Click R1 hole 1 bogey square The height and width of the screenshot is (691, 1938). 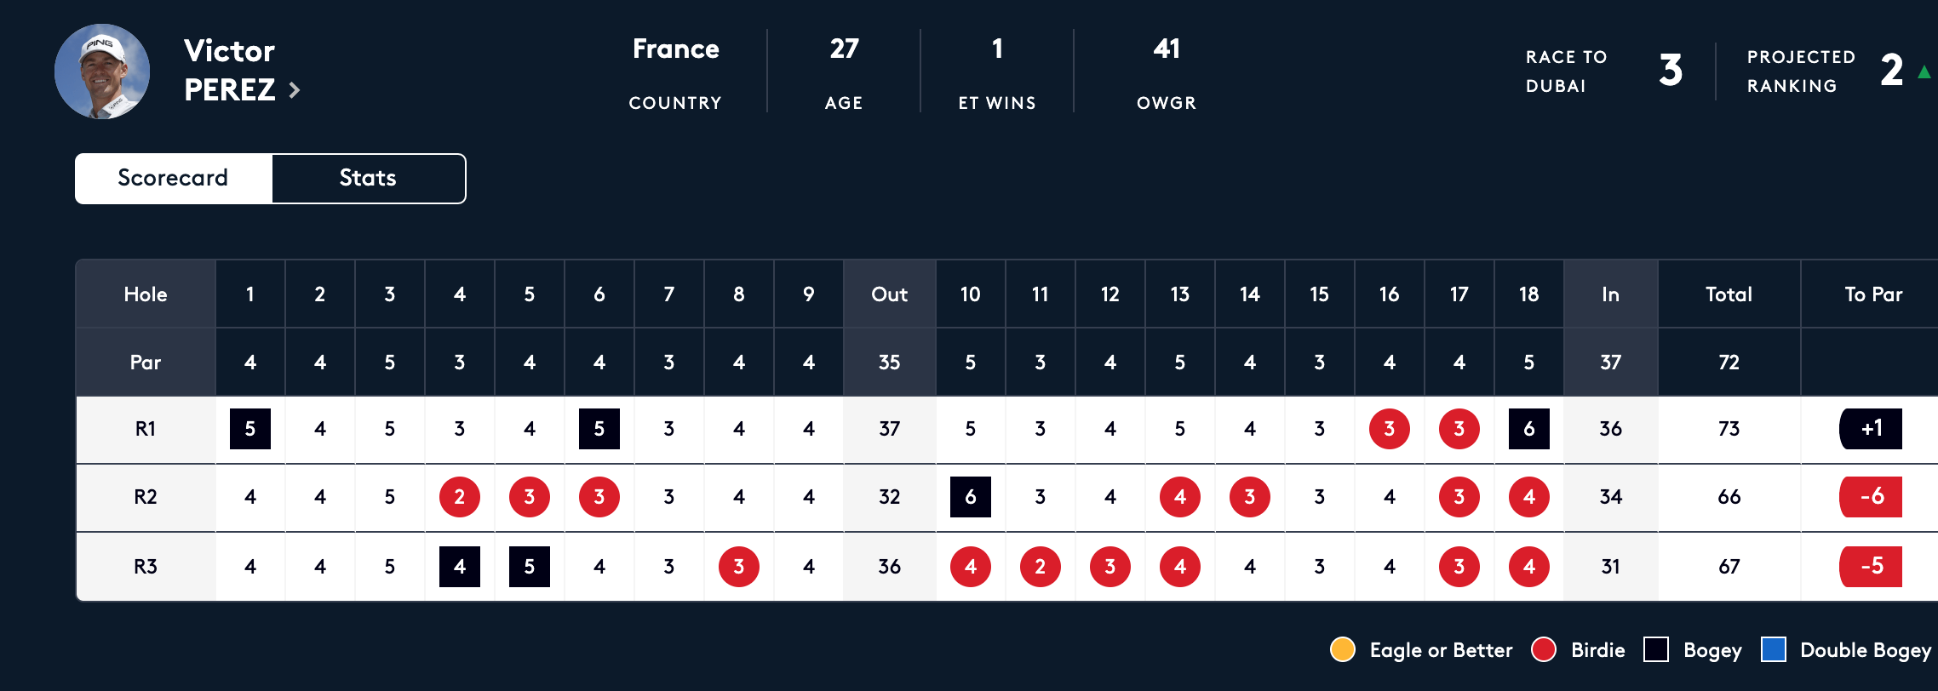pos(250,429)
